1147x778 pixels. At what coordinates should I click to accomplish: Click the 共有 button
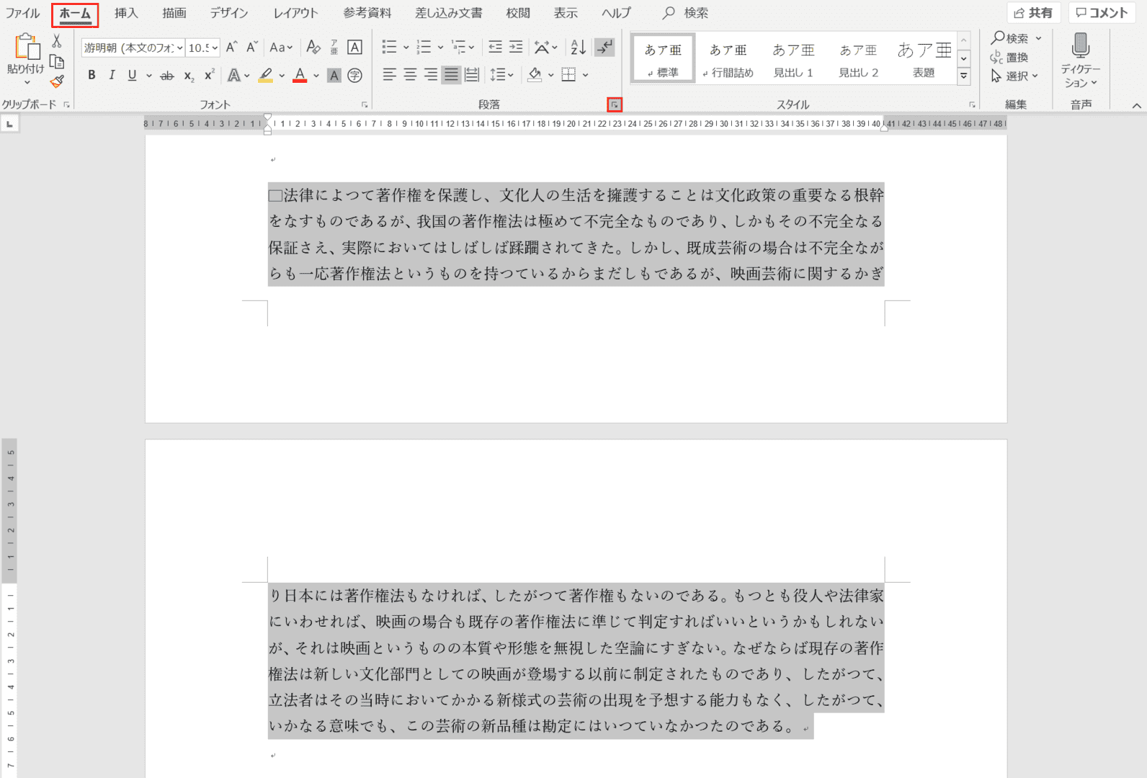[x=1034, y=13]
